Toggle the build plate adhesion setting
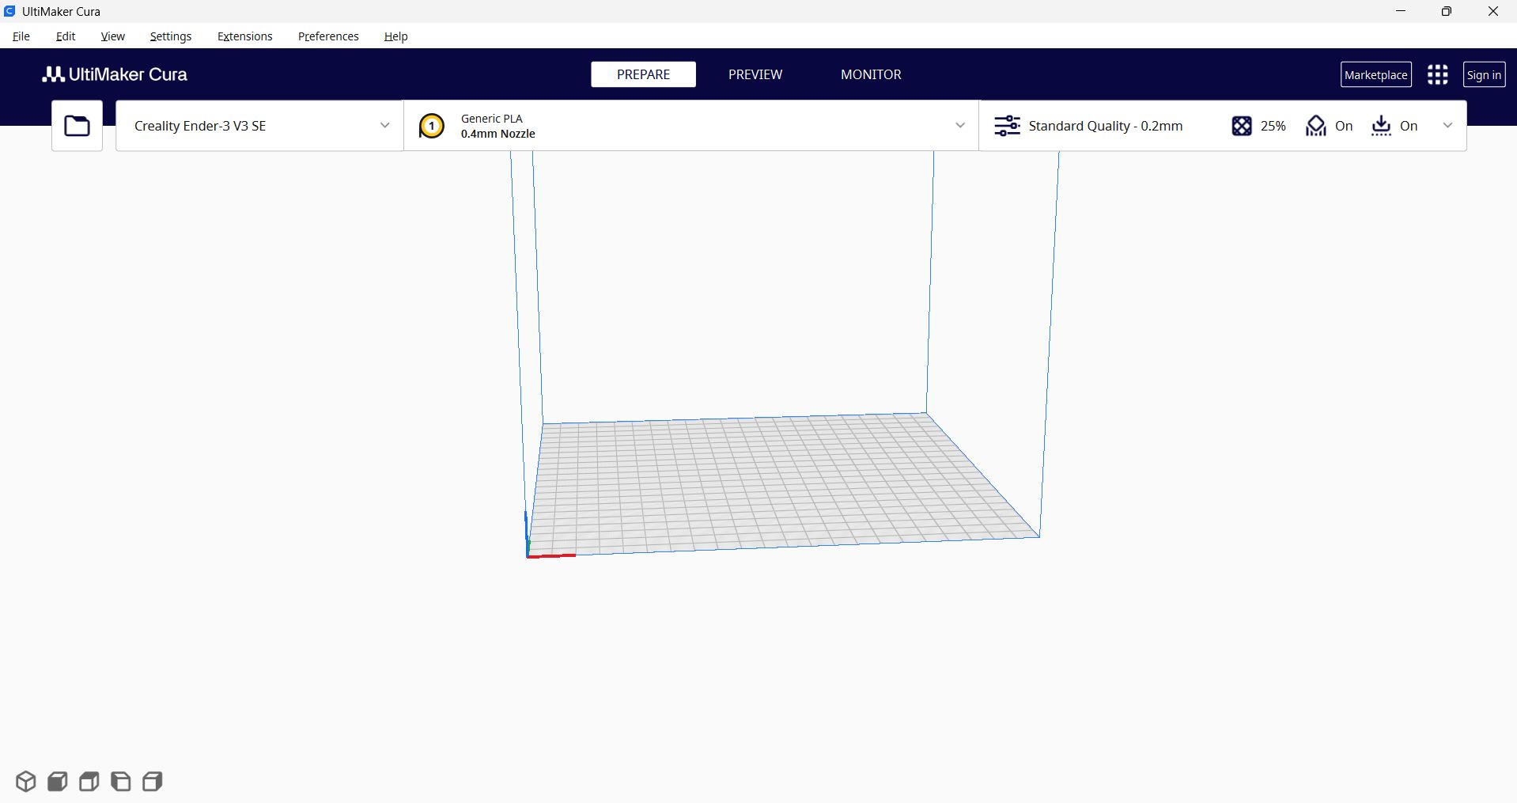The image size is (1517, 803). coord(1394,125)
